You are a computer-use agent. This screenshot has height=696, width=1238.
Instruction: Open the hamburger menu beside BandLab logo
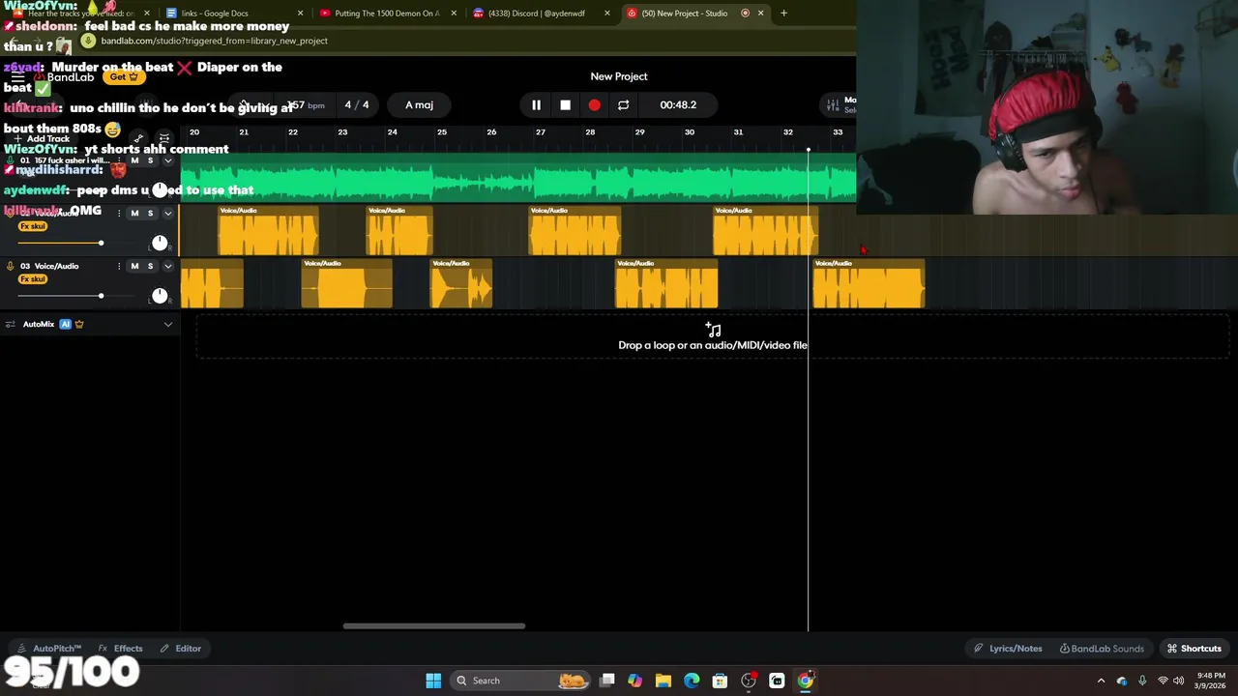(17, 76)
